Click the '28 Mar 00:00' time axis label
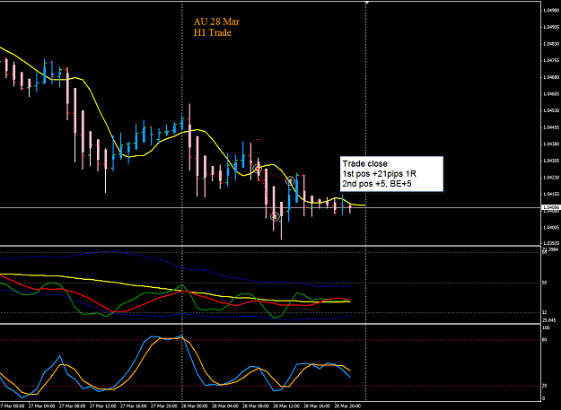The height and width of the screenshot is (410, 561). (x=194, y=406)
